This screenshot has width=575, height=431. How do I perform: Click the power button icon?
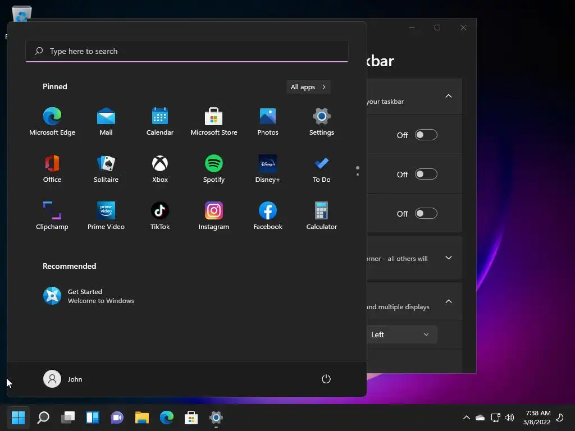(x=326, y=379)
